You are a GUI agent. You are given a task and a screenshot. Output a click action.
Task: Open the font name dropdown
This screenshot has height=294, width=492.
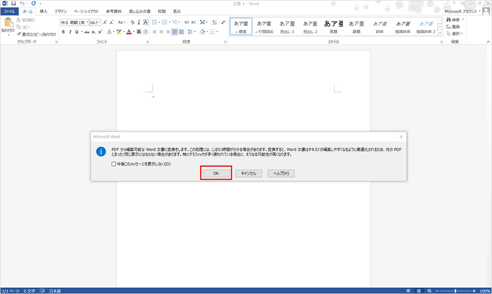[87, 23]
